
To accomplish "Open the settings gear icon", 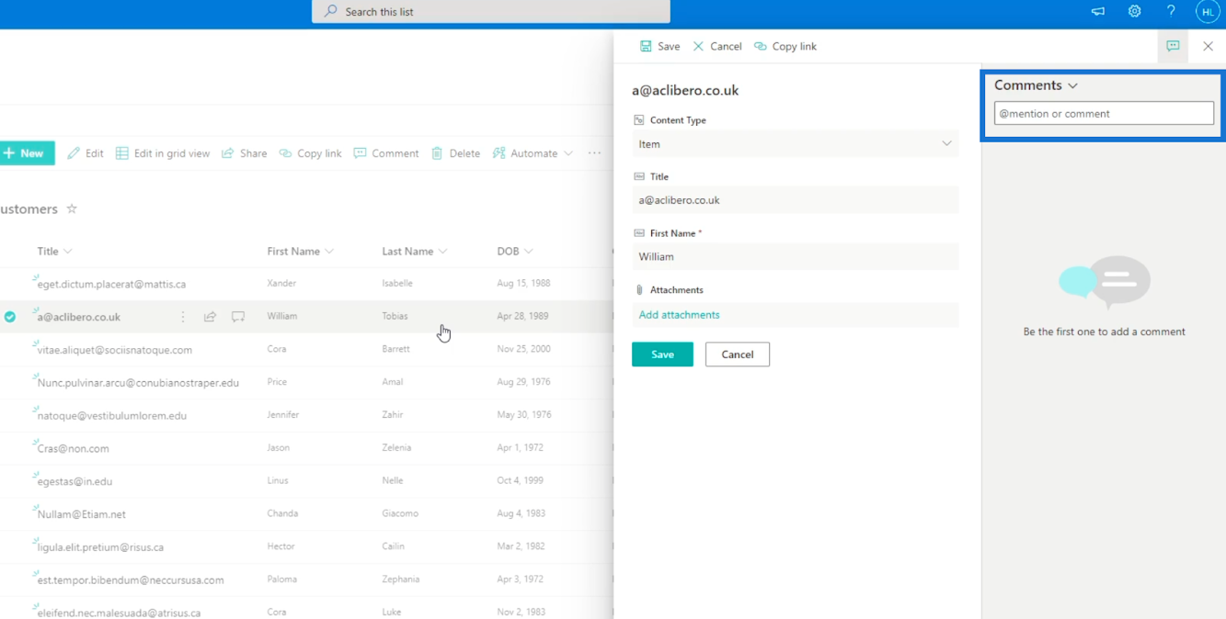I will pos(1135,12).
